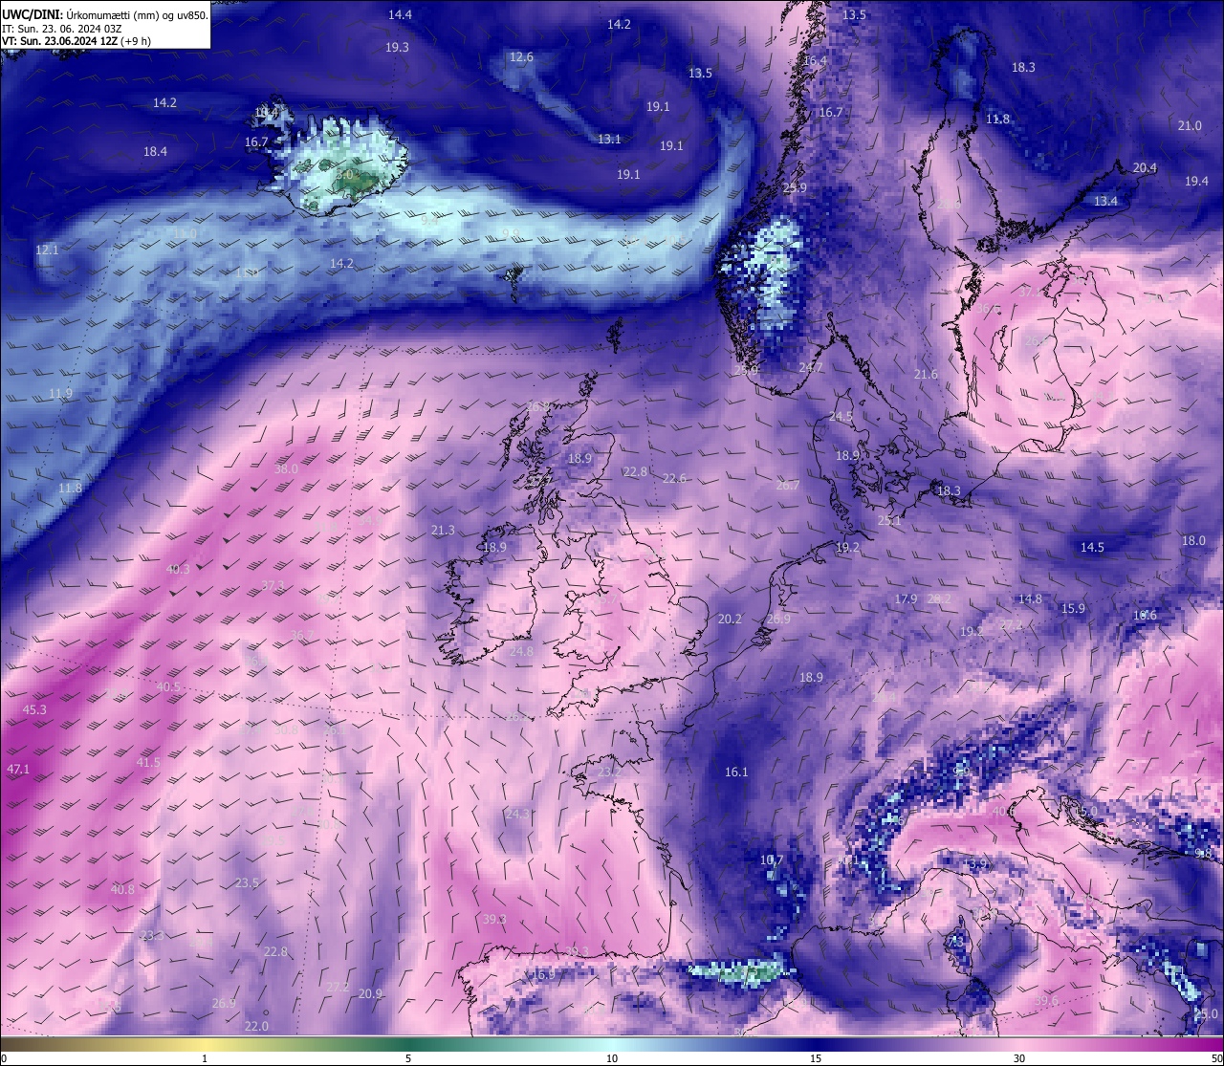Viewport: 1224px width, 1066px height.
Task: Click the 18.0 value label
Action: pos(1193,540)
